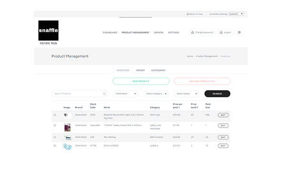Open thumbnail of Abu Testing product
Viewport: 282px width, 172px height.
tap(67, 138)
